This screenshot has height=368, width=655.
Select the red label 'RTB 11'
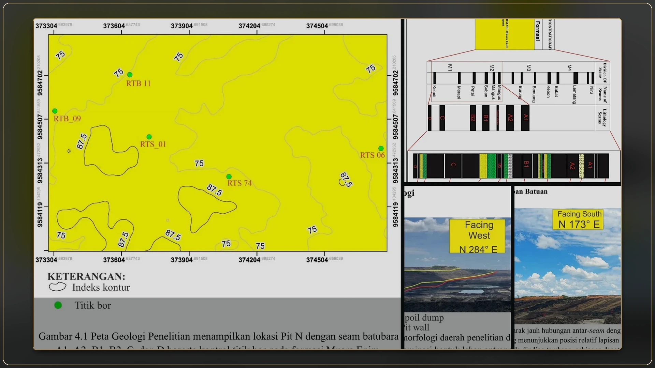pos(138,83)
